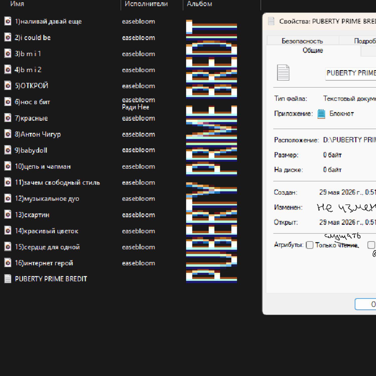Sort by the "Исполнители" column header
Image resolution: width=376 pixels, height=376 pixels.
tap(146, 4)
